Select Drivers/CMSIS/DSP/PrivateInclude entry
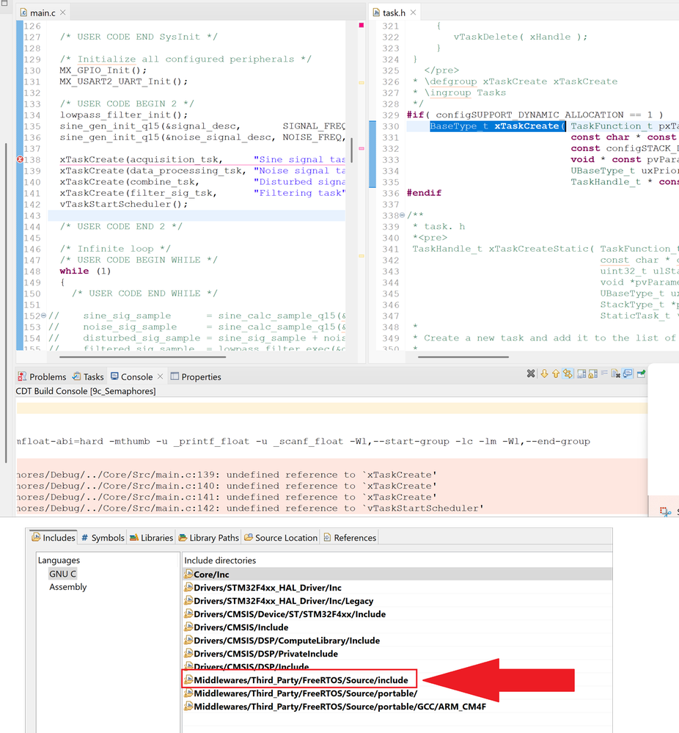Viewport: 679px width, 733px height. point(397,654)
